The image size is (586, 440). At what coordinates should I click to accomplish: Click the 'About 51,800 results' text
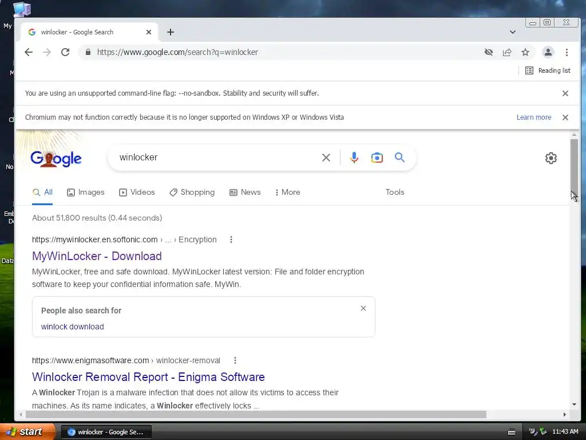[x=97, y=218]
